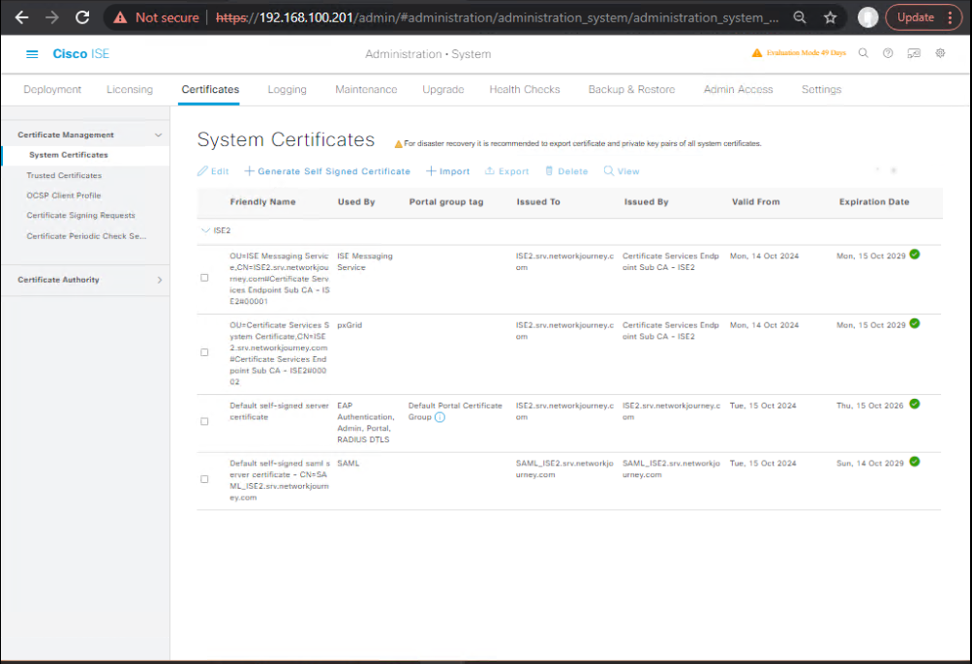This screenshot has height=664, width=972.
Task: Click the 'Sun, 14 Oct 2029' expiration date
Action: (869, 463)
